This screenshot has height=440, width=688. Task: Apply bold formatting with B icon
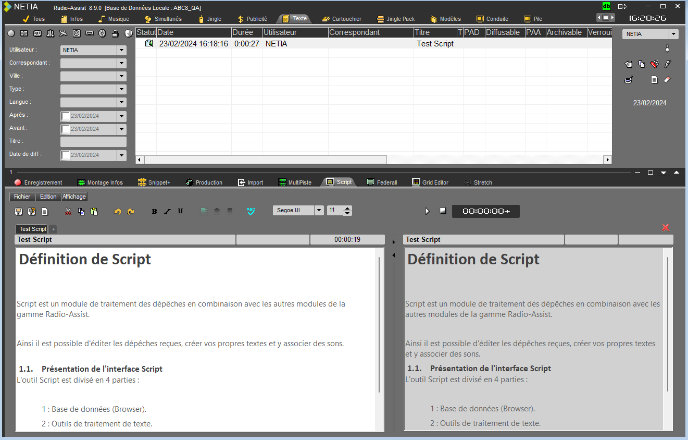point(154,211)
